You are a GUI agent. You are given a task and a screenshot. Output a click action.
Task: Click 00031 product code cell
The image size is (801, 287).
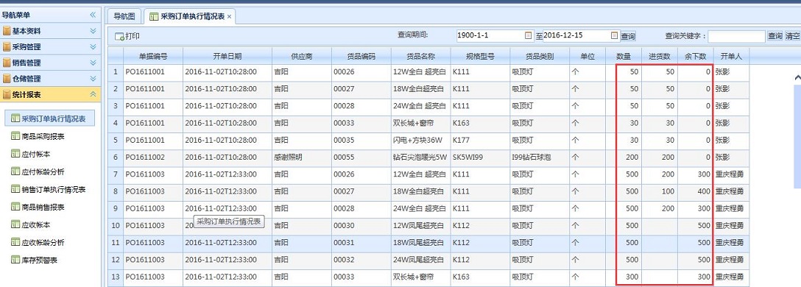click(361, 243)
